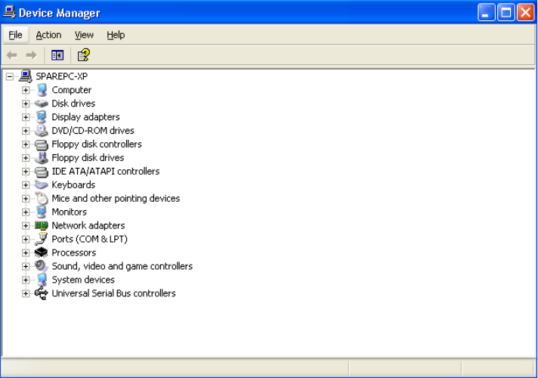Click the Monitors icon
This screenshot has width=538, height=378.
[42, 212]
